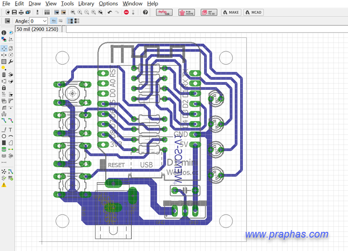
Task: Open the Tools menu
Action: click(x=67, y=3)
